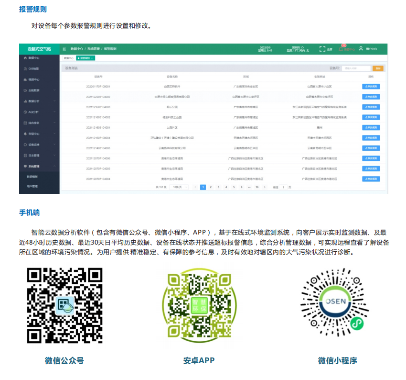Click the 微信公众号 QR code image
This screenshot has height=380, width=406.
[65, 305]
